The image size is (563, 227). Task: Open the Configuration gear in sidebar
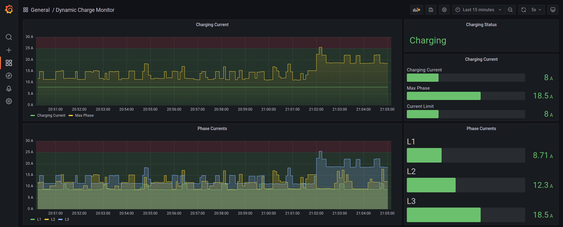click(x=9, y=101)
